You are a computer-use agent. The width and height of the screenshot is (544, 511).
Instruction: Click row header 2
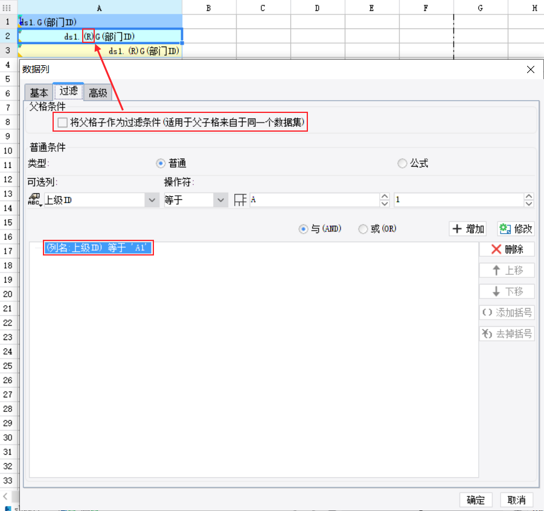point(8,36)
